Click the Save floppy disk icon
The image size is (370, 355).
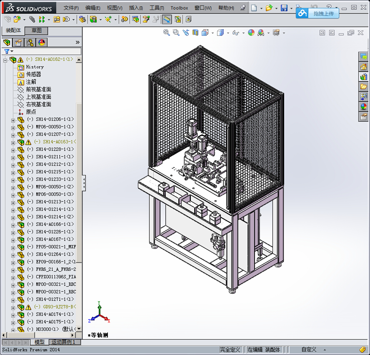coord(284,8)
